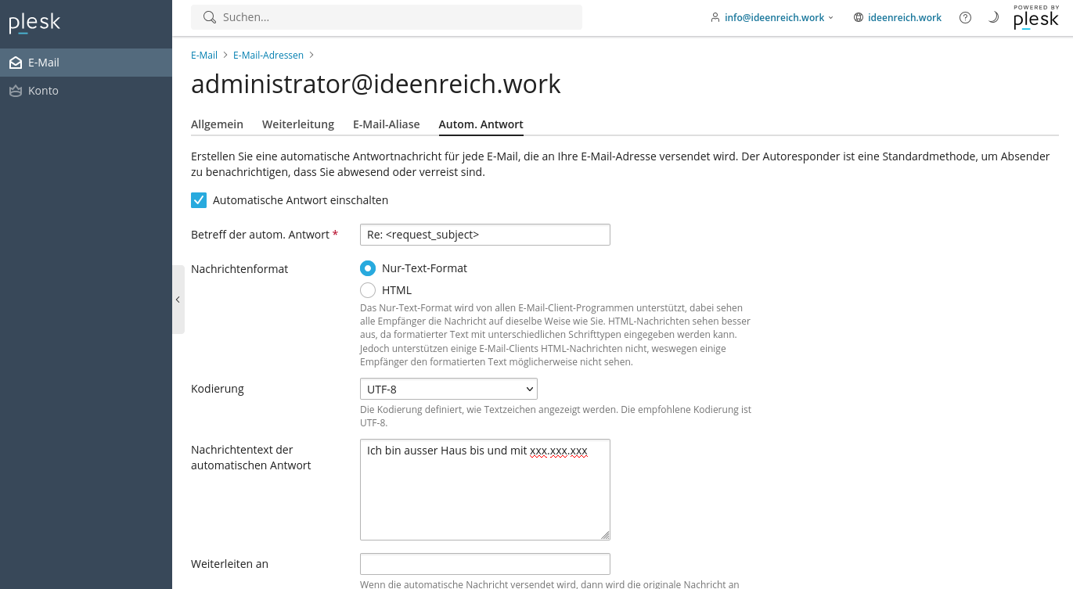Click the globe icon beside ideenreich.work
The image size is (1073, 589).
pyautogui.click(x=859, y=17)
